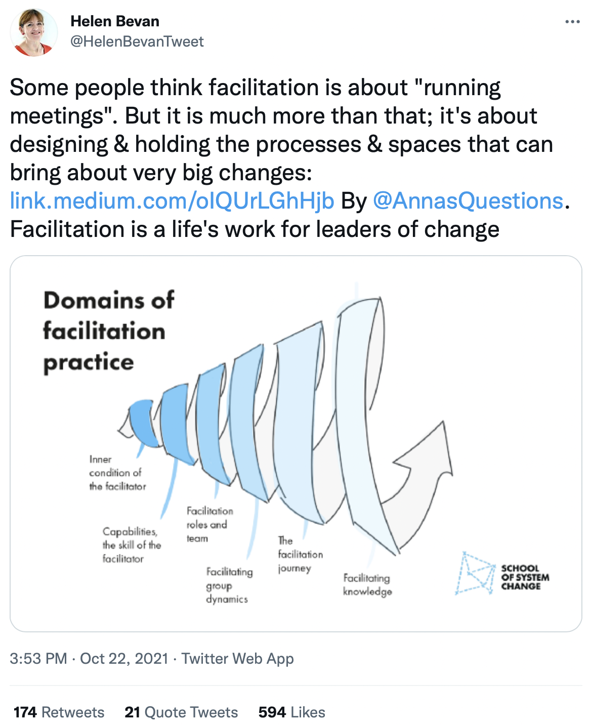Open the link.medium.com article link
This screenshot has height=725, width=591.
click(x=172, y=201)
